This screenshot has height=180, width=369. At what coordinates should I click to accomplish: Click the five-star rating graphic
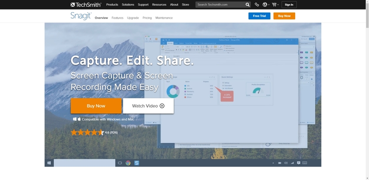(x=87, y=132)
